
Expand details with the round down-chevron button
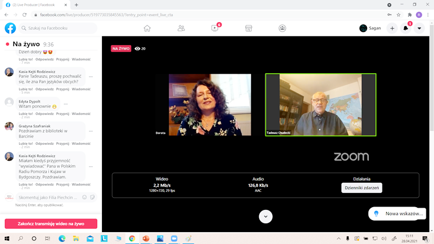click(x=265, y=216)
